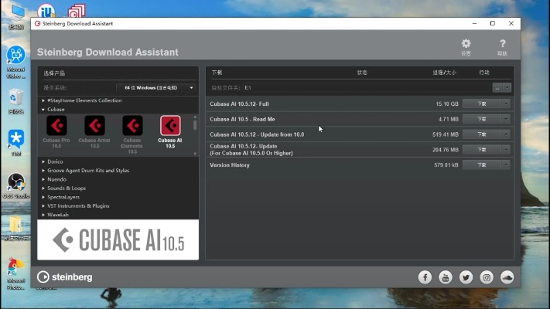Viewport: 550px width, 309px height.
Task: Click the product list scroll-up arrow
Action: 195,117
